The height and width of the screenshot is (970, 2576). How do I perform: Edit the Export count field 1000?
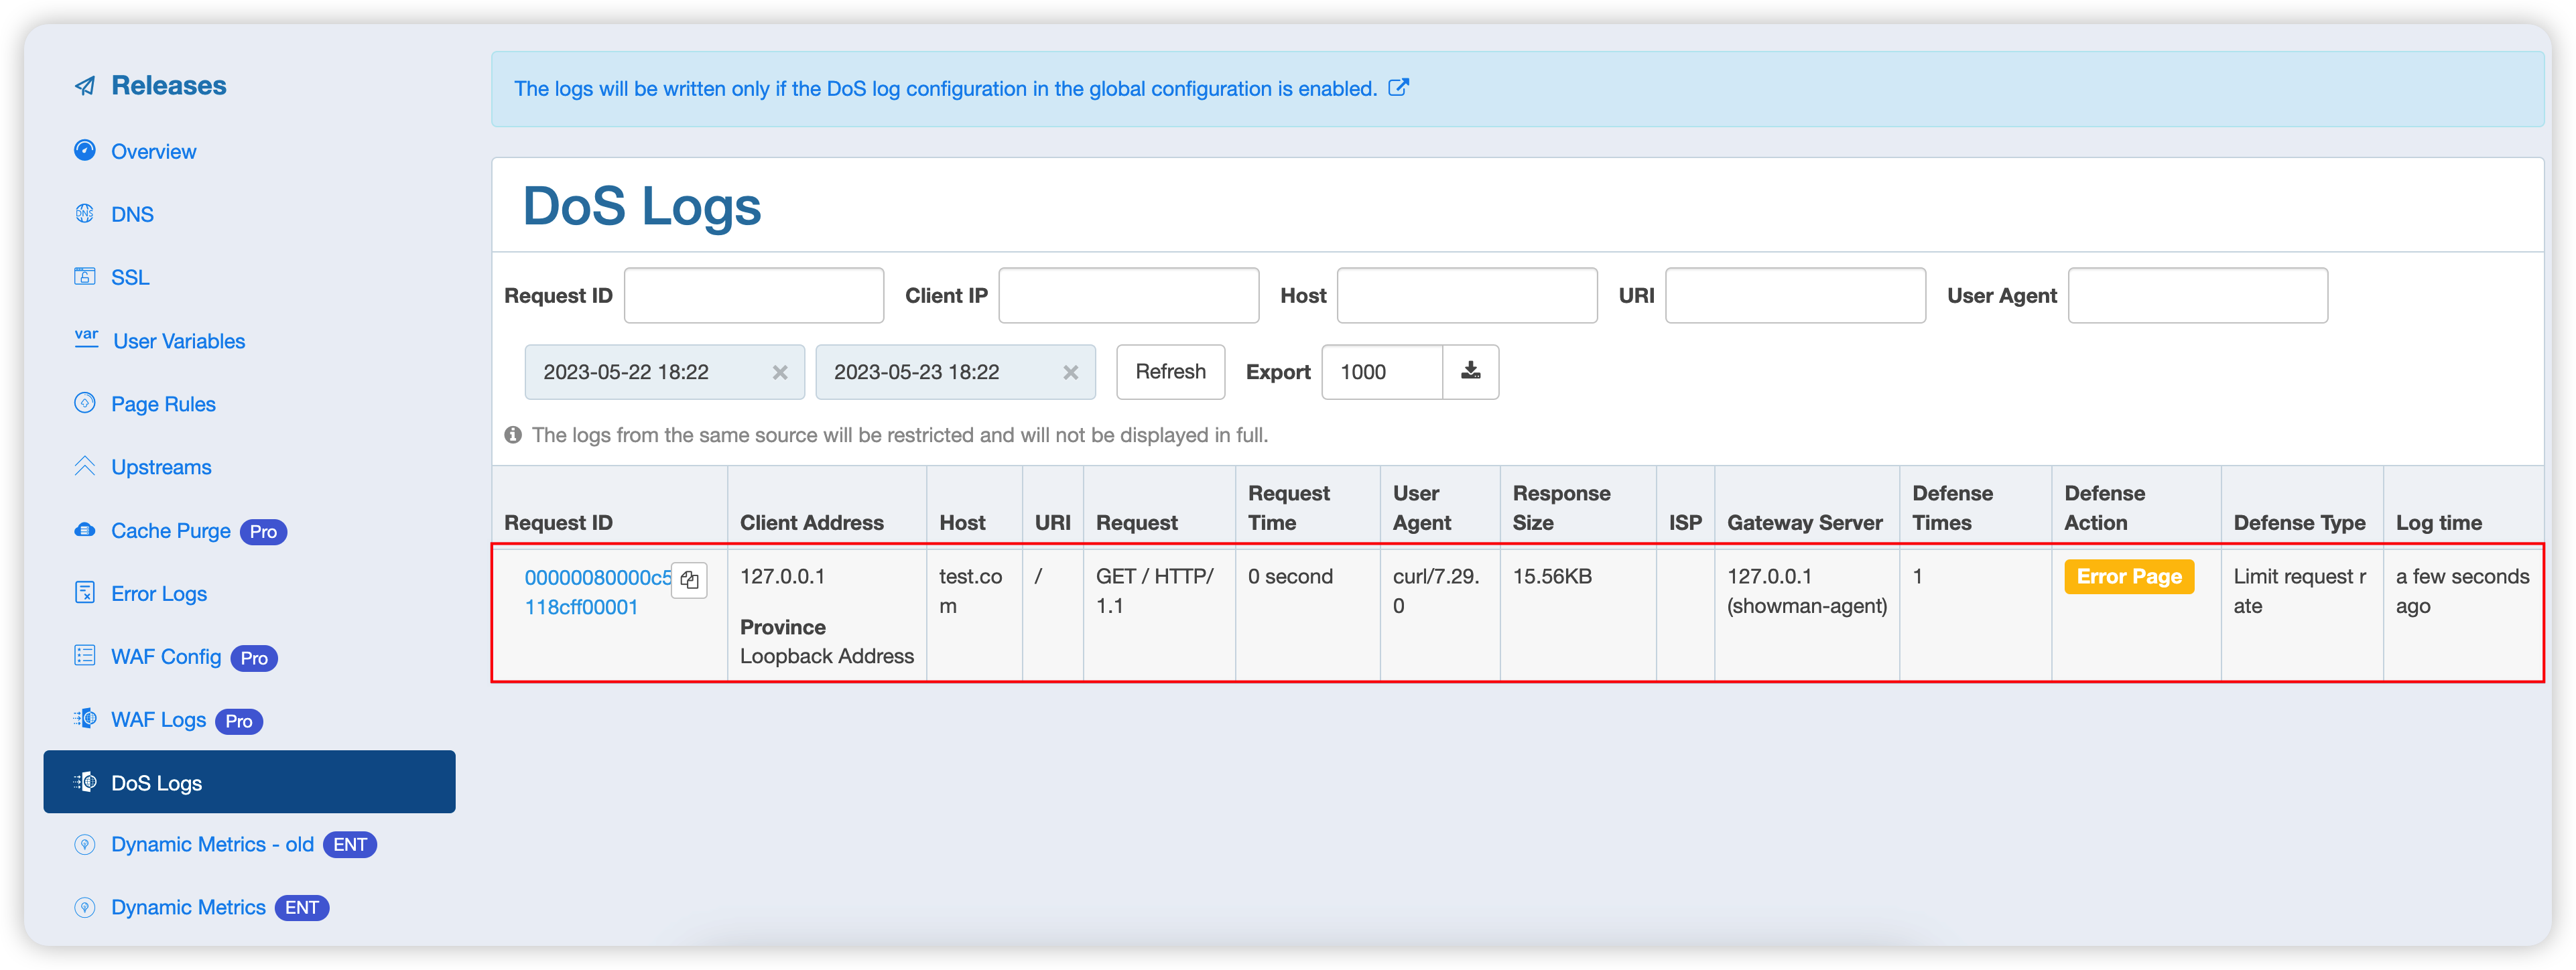pos(1382,372)
